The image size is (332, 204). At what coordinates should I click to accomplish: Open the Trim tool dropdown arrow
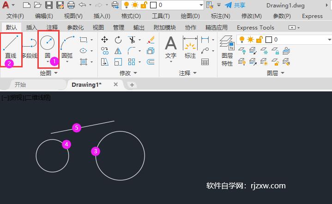pyautogui.click(x=140, y=40)
